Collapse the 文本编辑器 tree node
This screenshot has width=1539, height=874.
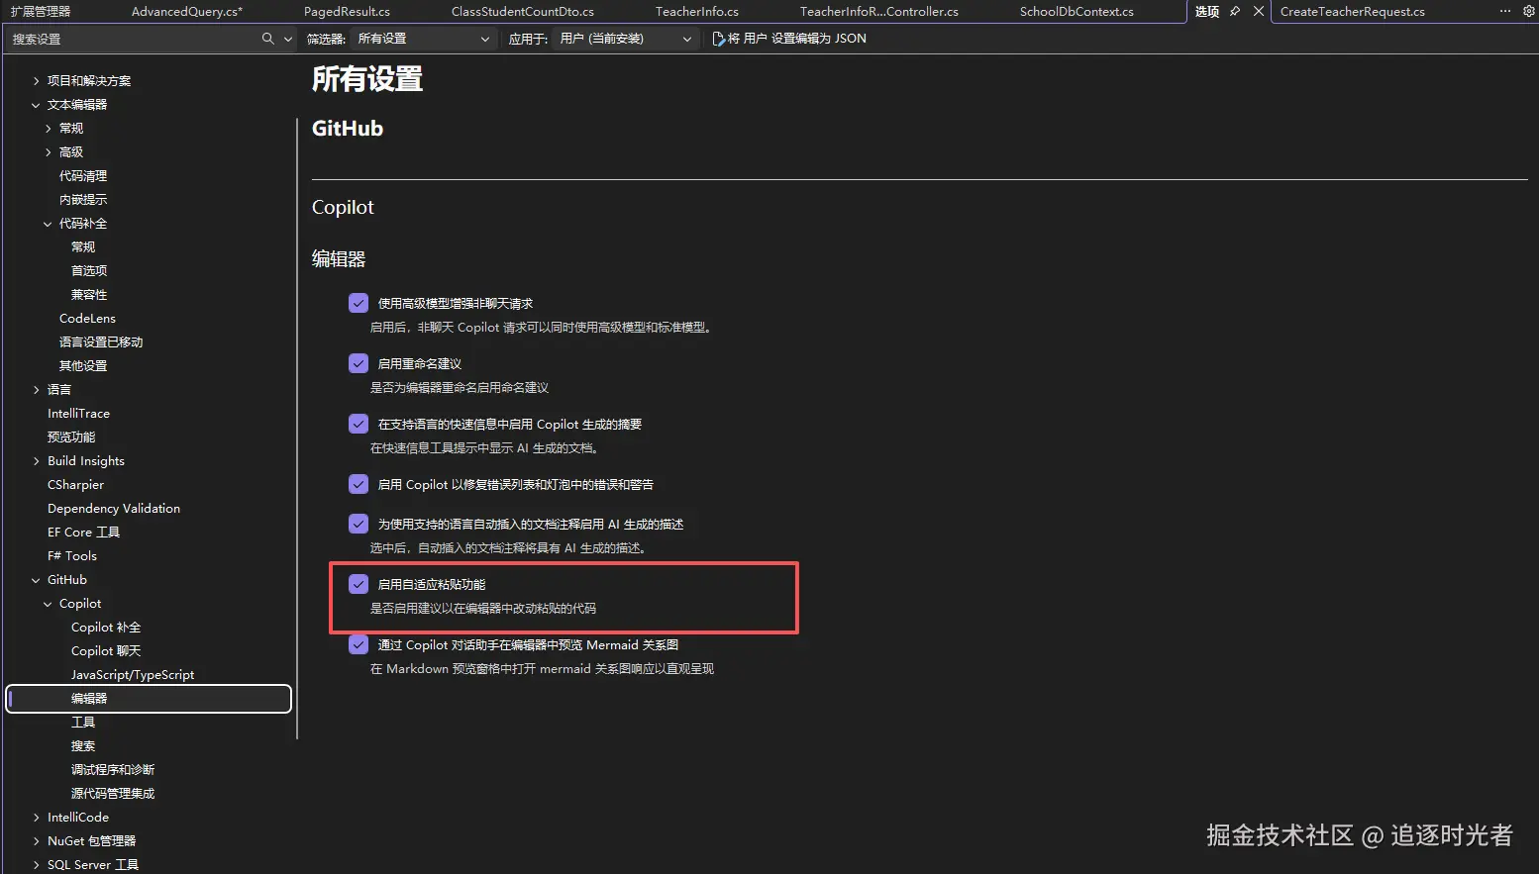tap(37, 105)
